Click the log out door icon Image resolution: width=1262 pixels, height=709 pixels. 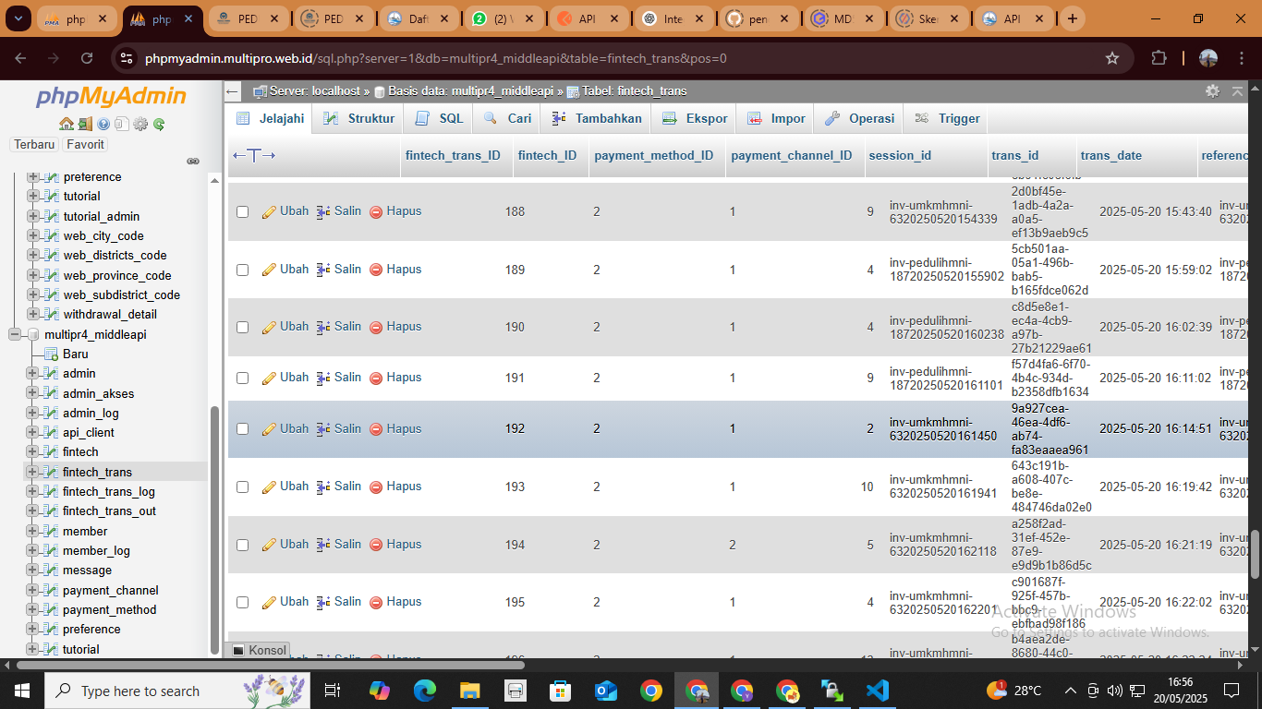coord(84,124)
